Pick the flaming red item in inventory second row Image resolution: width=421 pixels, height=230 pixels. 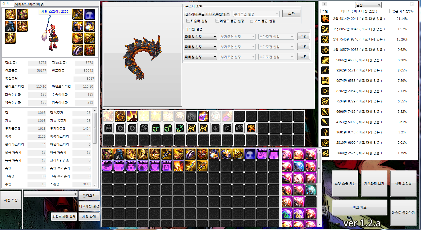pyautogui.click(x=179, y=166)
